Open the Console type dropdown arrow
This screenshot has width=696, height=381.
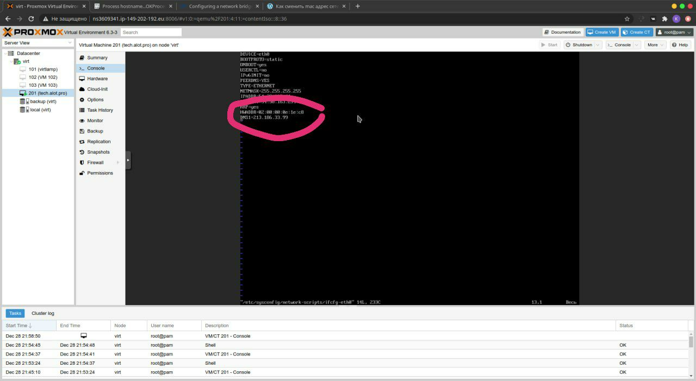[x=637, y=45]
